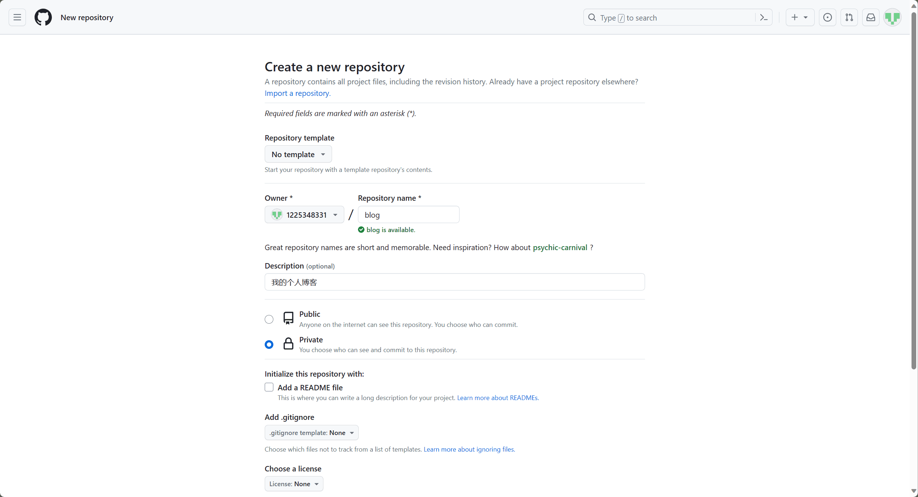Click the GitHub logo home icon
918x497 pixels.
pos(43,17)
